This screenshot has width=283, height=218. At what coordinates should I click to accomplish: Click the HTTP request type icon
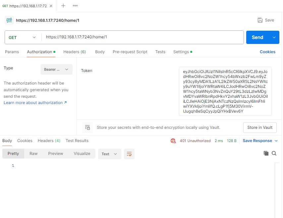pyautogui.click(x=9, y=20)
